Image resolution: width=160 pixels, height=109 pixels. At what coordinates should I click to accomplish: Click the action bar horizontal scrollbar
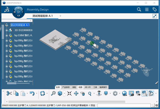pyautogui.click(x=67, y=102)
